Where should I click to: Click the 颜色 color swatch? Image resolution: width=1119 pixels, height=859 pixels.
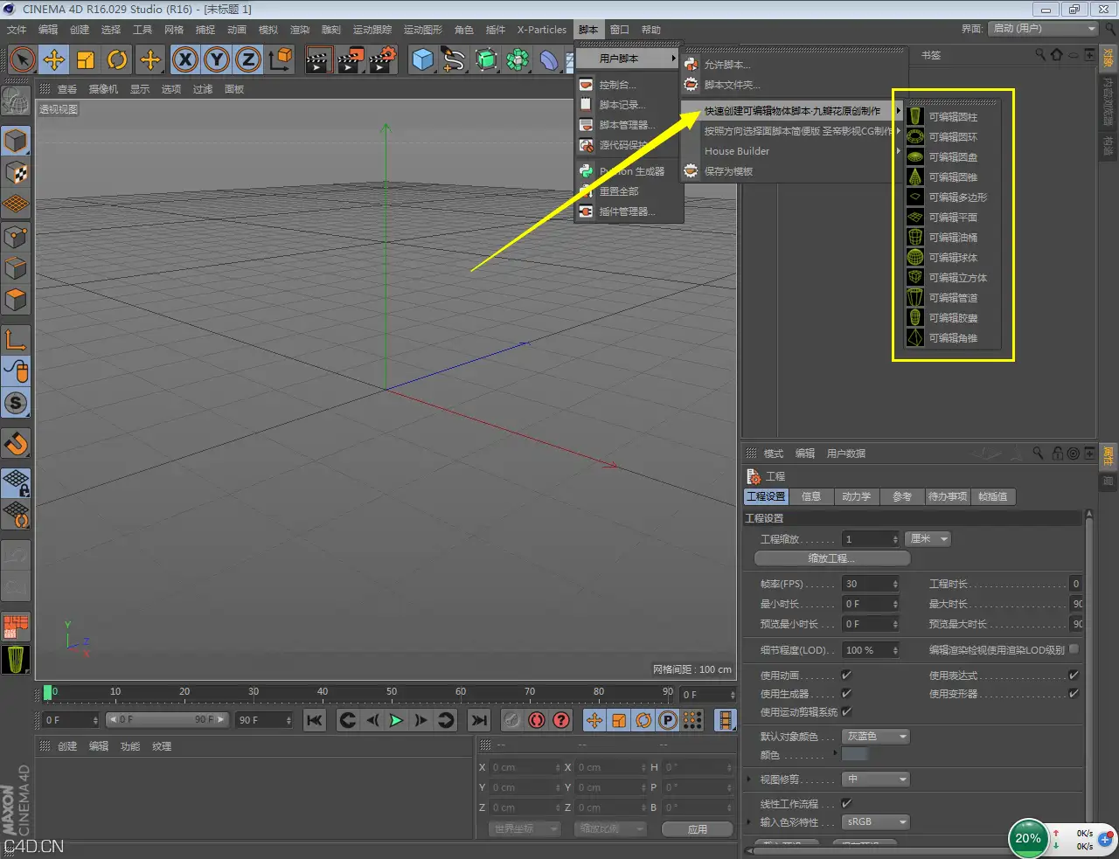tap(854, 755)
